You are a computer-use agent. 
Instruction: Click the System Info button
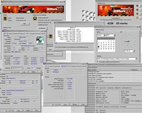(42, 28)
